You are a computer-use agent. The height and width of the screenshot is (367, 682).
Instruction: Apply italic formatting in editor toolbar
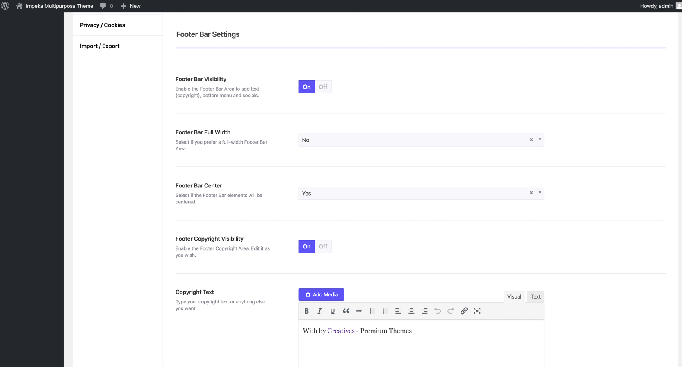(319, 311)
